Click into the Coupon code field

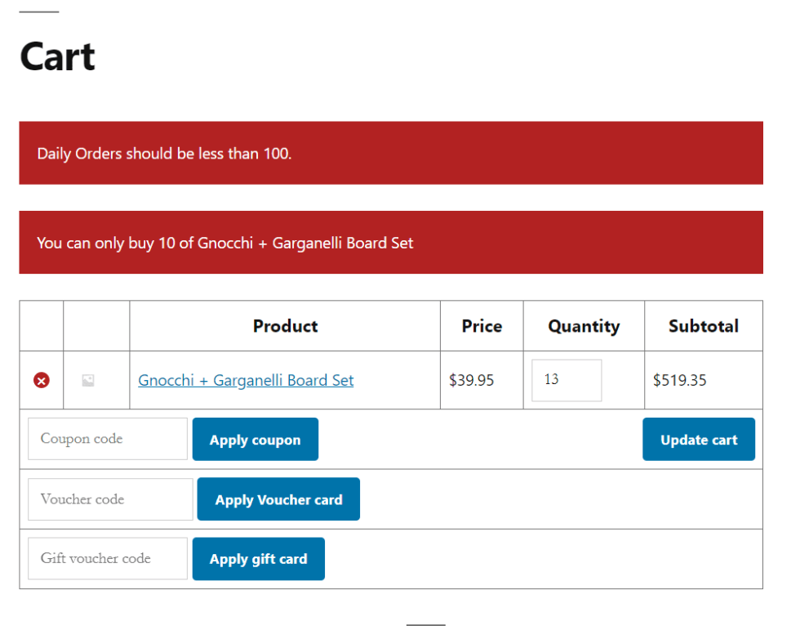(108, 439)
